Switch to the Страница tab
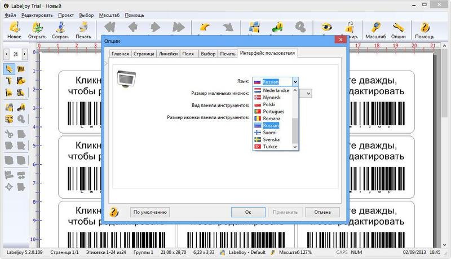 point(144,54)
